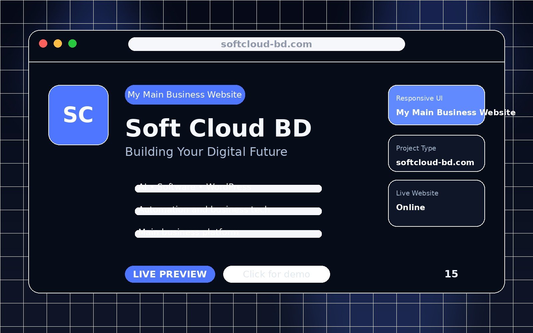Select the Live Website Online card
This screenshot has height=333, width=533.
coord(436,203)
